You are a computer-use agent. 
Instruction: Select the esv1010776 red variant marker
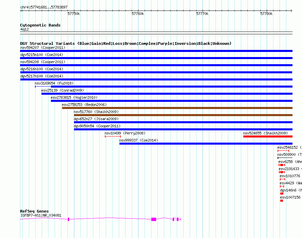(282, 179)
